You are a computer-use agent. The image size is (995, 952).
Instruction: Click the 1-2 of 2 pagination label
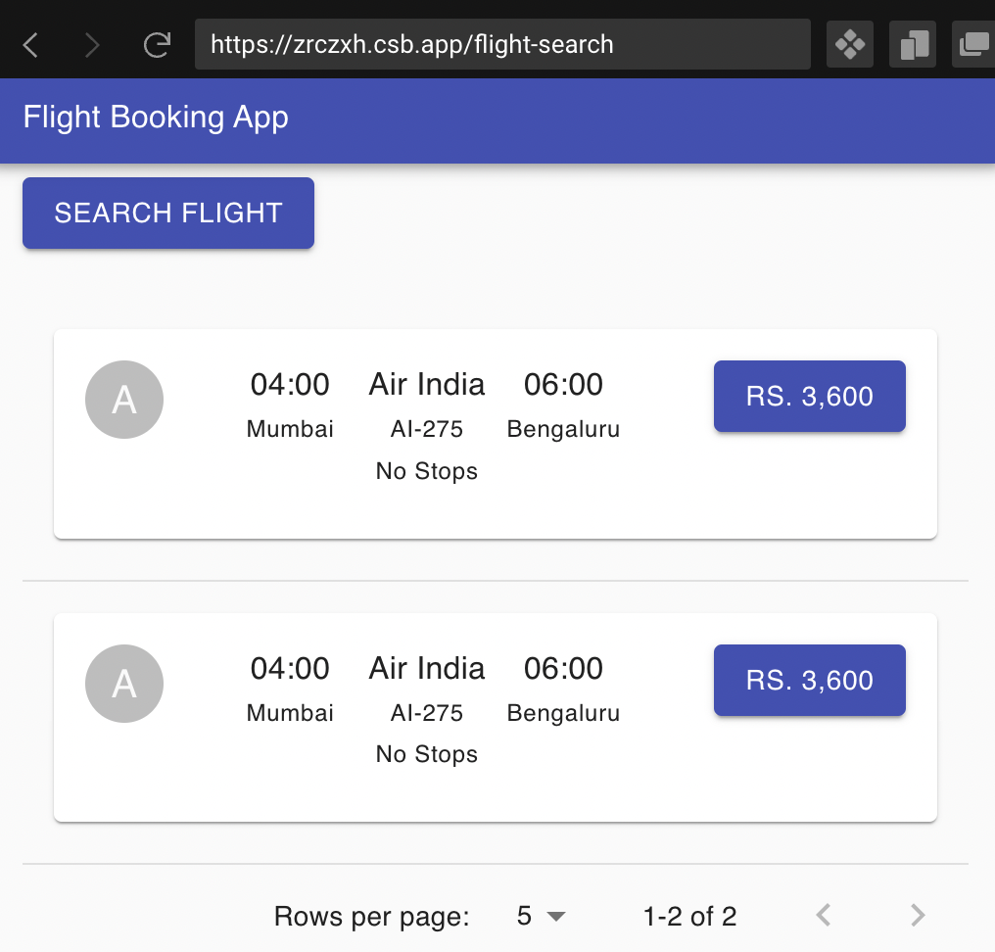click(x=689, y=916)
